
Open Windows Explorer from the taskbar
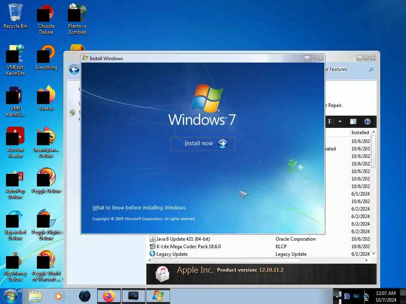click(x=35, y=296)
